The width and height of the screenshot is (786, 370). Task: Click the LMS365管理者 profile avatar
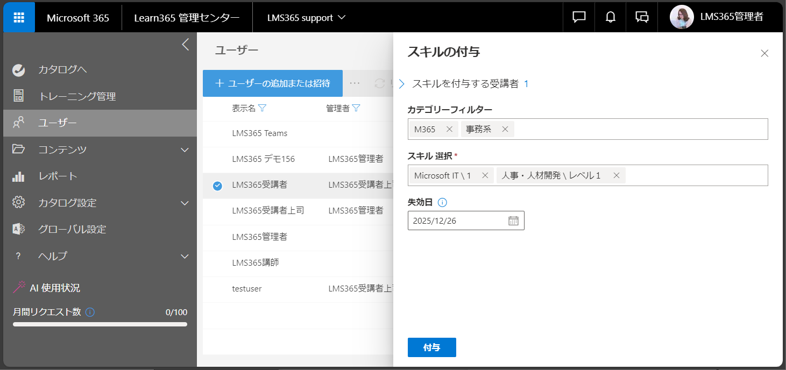pos(681,17)
